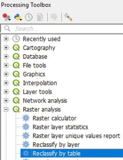The width and height of the screenshot is (123, 160).
Task: Select the Reclassify by layer algorithm
Action: coord(56,145)
